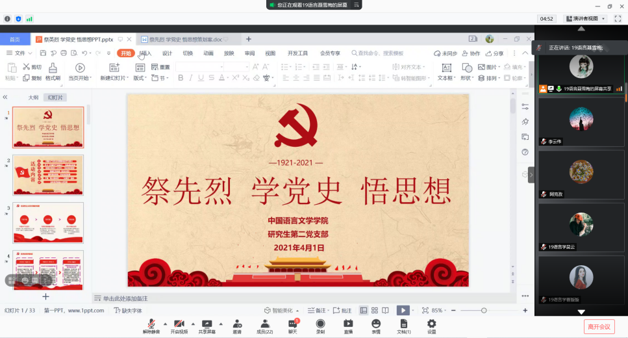628x338 pixels.
Task: Toggle bold formatting
Action: [x=181, y=78]
